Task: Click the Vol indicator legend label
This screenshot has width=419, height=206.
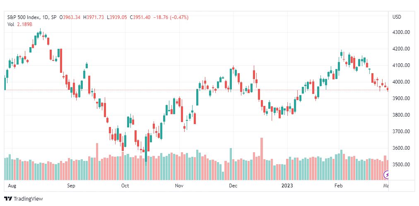Action: pyautogui.click(x=11, y=24)
